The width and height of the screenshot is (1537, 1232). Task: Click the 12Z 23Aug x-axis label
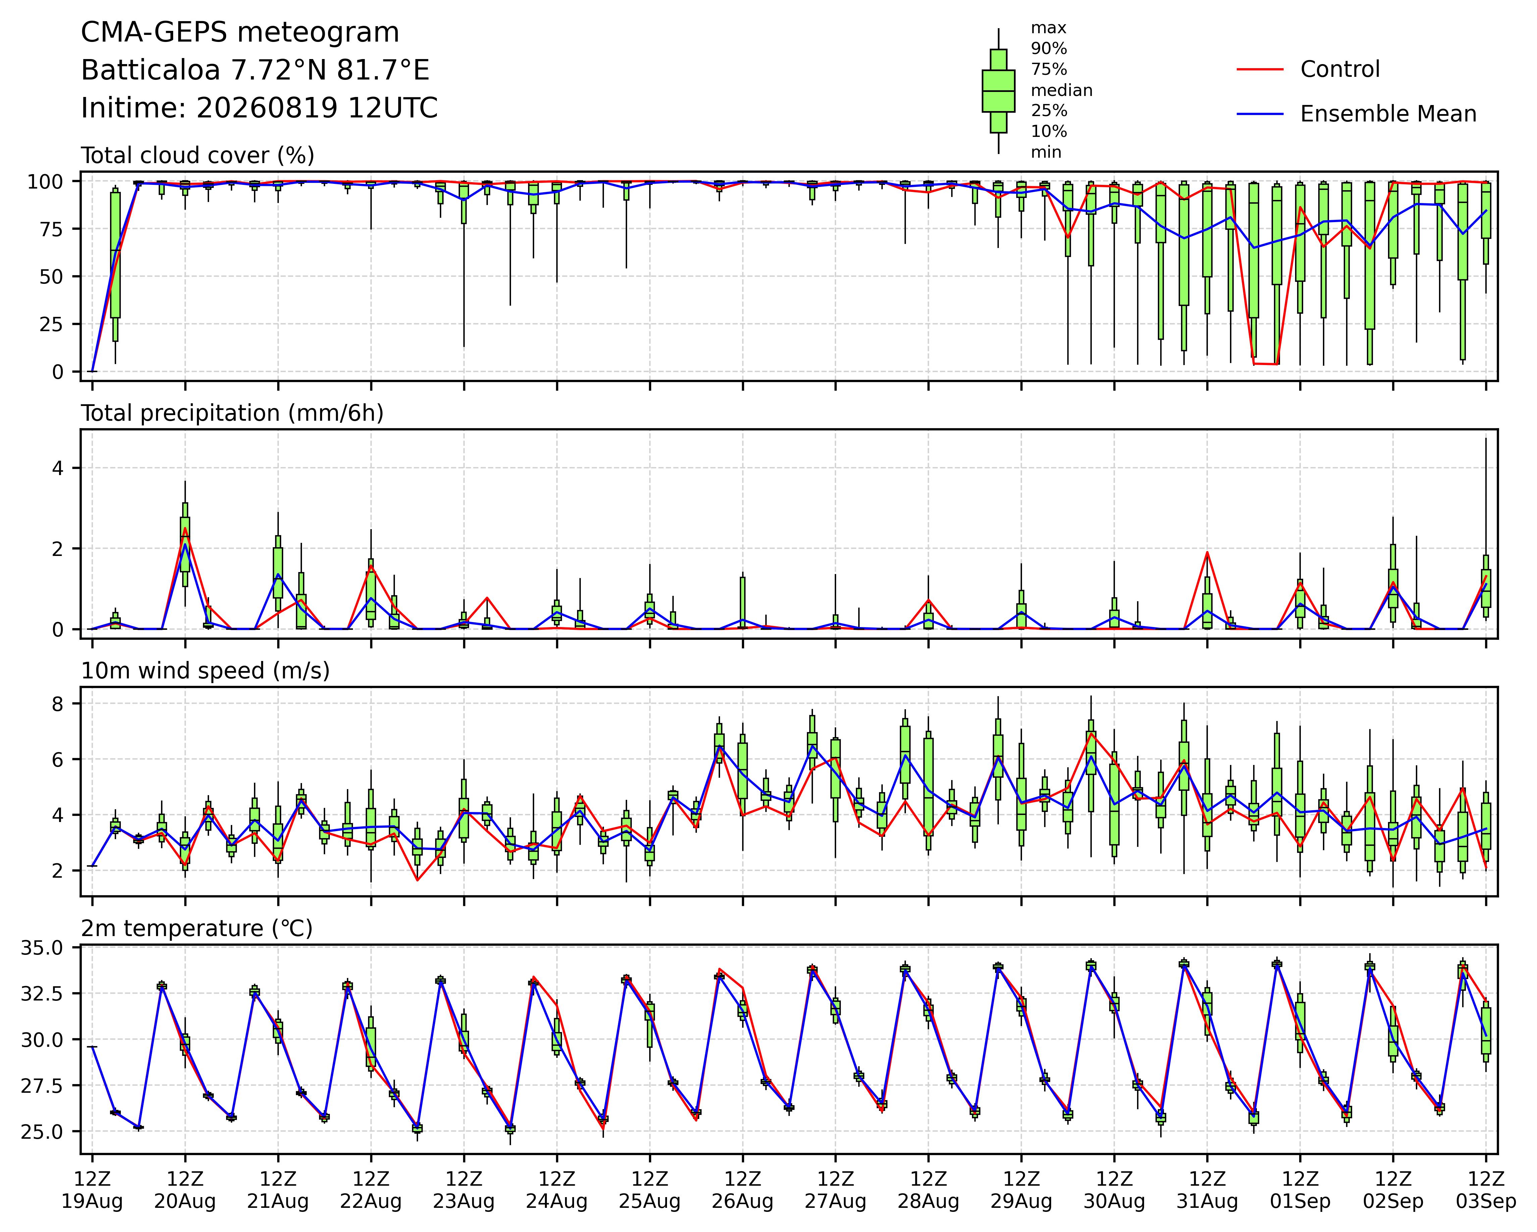tap(464, 1190)
